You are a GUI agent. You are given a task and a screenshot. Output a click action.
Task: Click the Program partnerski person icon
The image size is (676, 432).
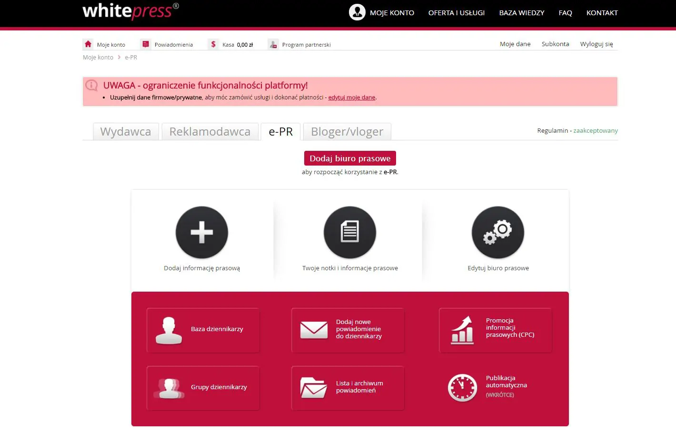click(273, 44)
